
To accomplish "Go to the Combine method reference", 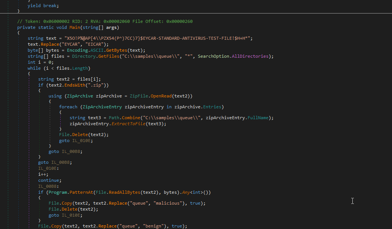I will 131,118.
